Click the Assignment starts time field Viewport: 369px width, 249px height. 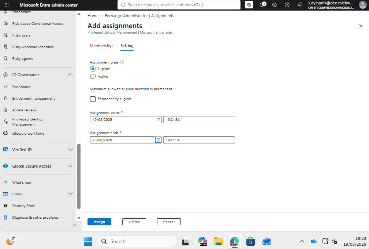click(x=199, y=120)
